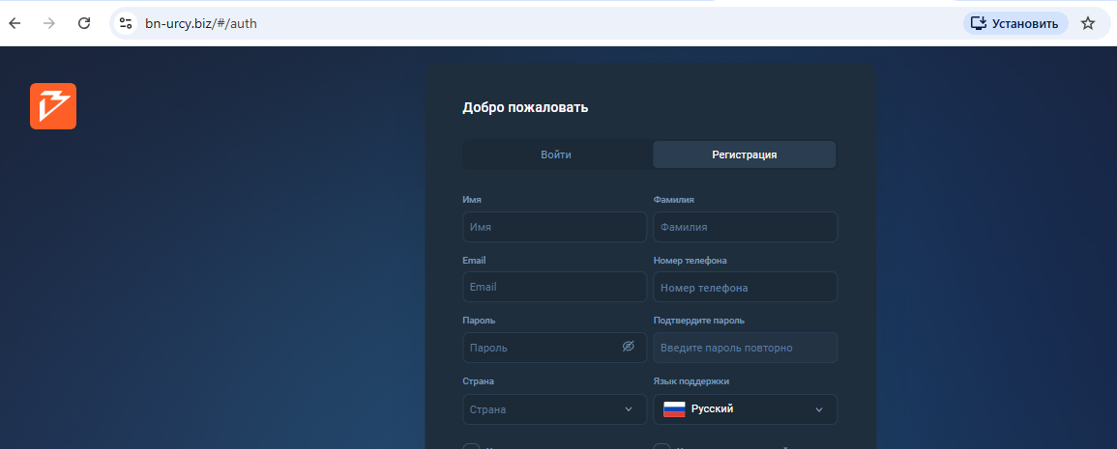Toggle password visibility eye icon
The image size is (1117, 449).
point(628,347)
